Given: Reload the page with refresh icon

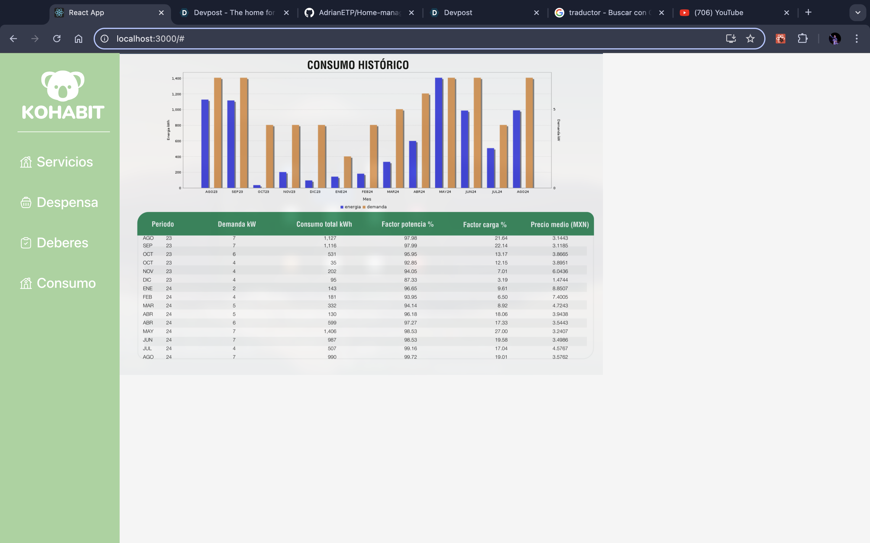Looking at the screenshot, I should tap(57, 39).
